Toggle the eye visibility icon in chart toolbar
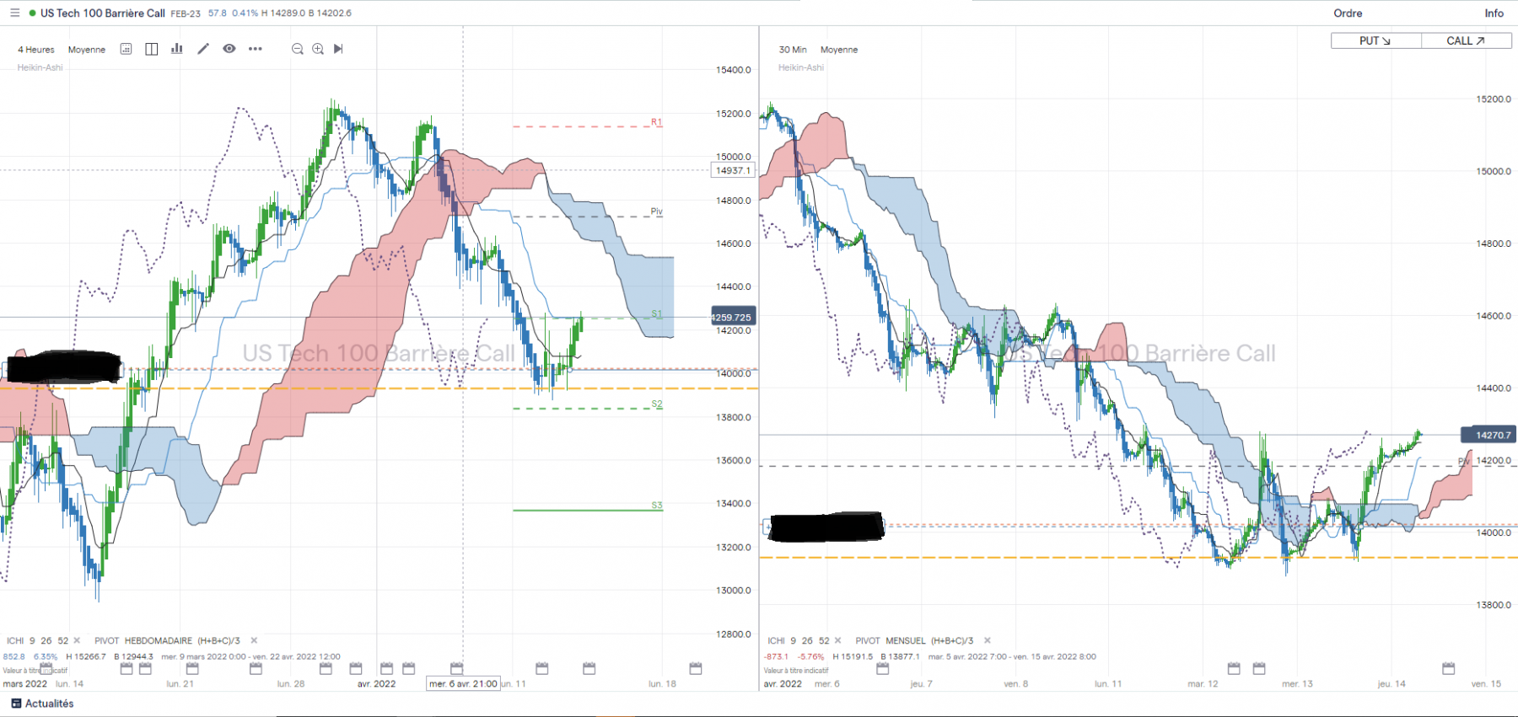1518x717 pixels. [x=229, y=49]
